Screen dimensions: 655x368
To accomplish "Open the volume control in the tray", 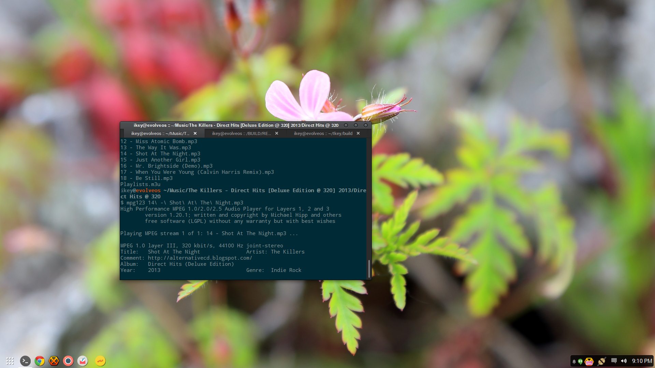I will 624,361.
